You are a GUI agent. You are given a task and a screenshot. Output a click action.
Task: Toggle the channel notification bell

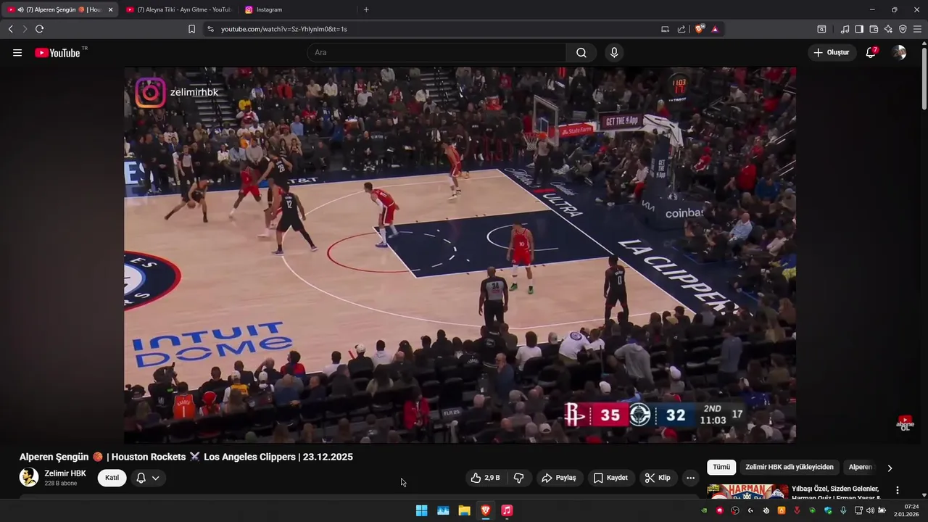pyautogui.click(x=141, y=478)
